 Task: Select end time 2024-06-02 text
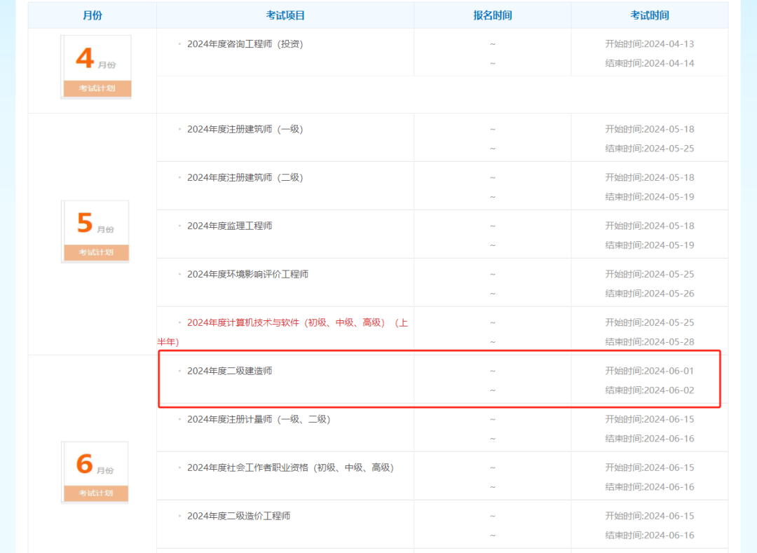click(x=649, y=390)
